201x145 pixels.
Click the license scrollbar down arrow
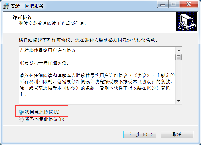click(179, 101)
